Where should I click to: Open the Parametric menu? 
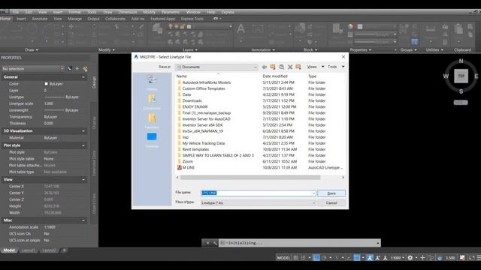[171, 12]
